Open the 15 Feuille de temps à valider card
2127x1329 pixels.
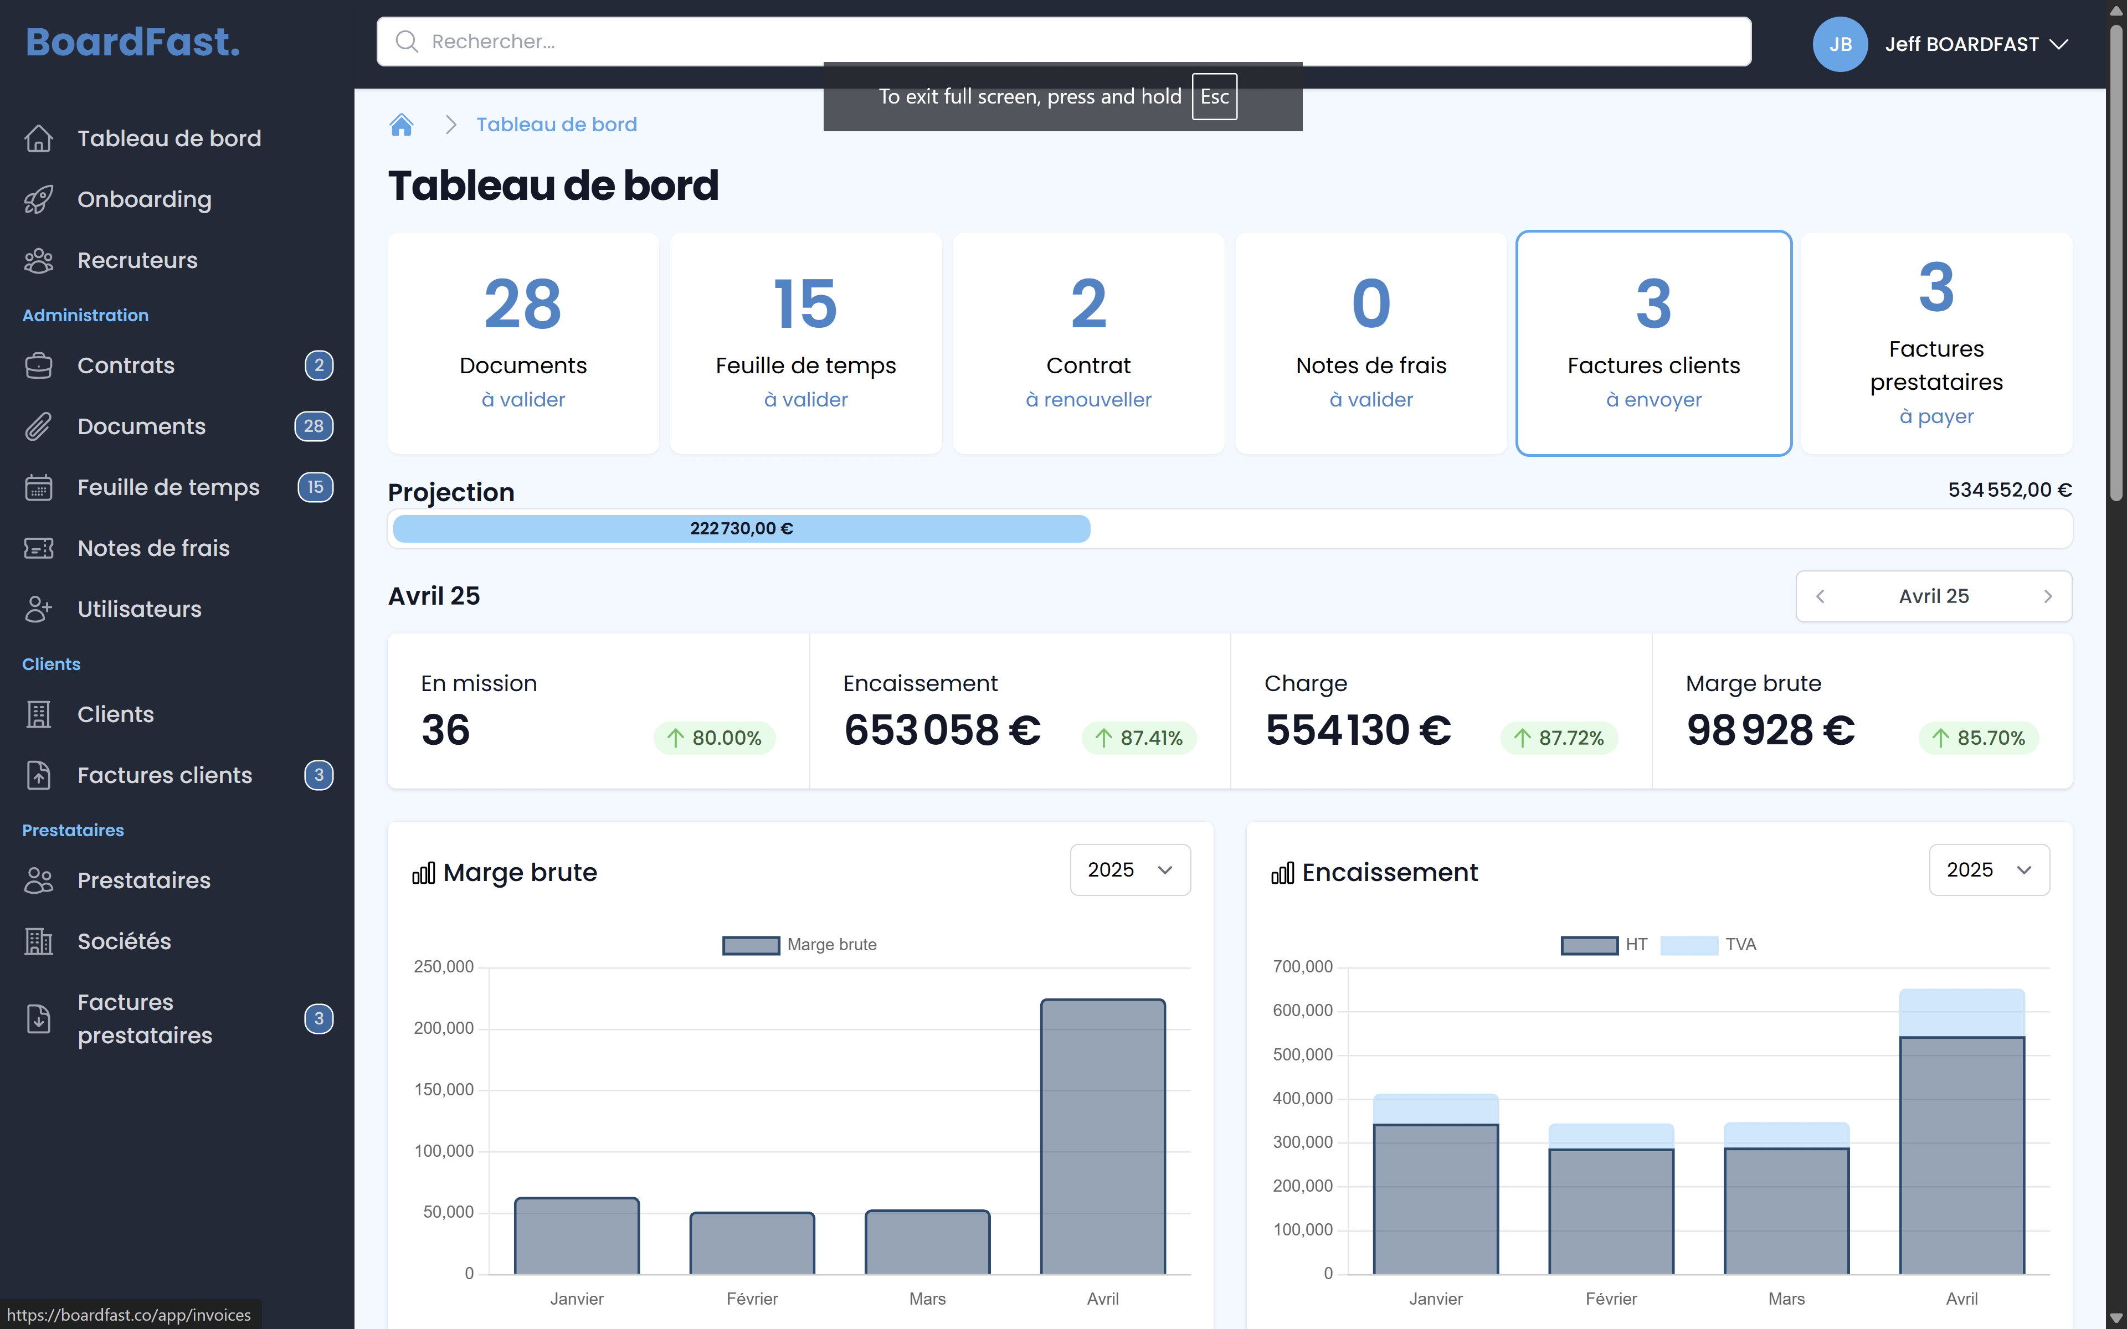coord(806,343)
